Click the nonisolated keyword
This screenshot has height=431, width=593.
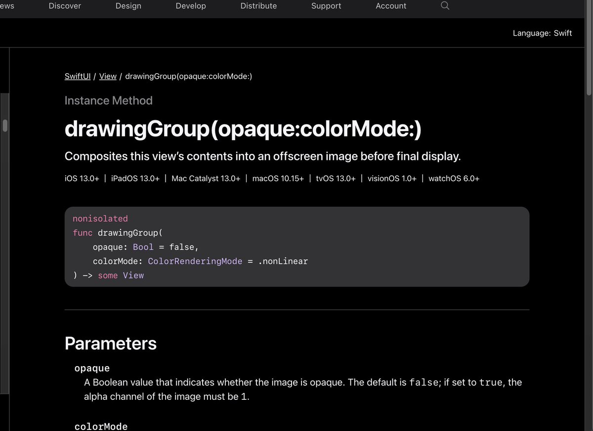pos(100,219)
